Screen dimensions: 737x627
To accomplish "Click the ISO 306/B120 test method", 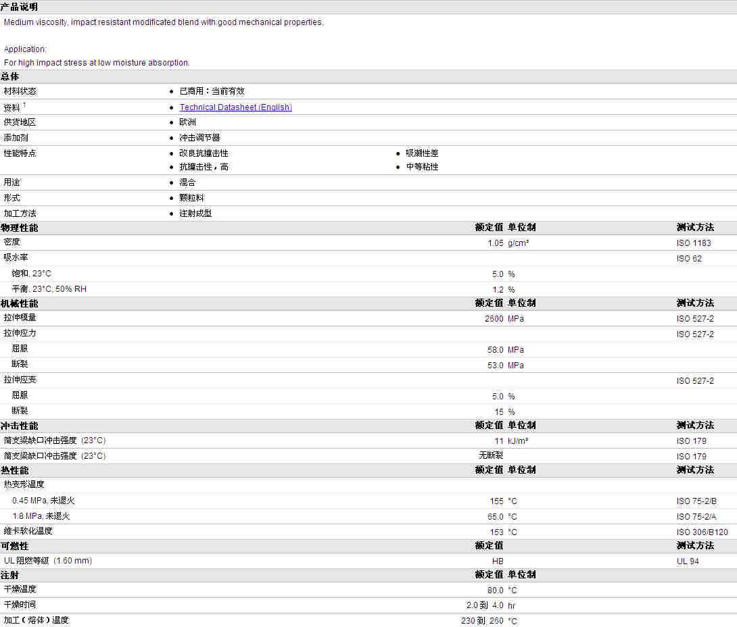I will [703, 532].
